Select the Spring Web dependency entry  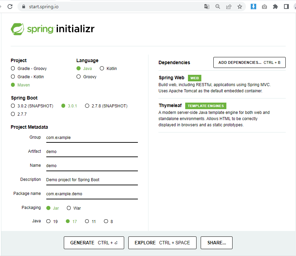tap(222, 84)
